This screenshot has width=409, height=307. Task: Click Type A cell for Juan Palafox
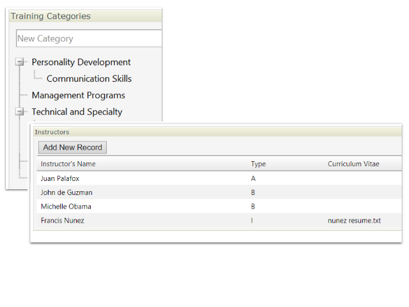253,178
